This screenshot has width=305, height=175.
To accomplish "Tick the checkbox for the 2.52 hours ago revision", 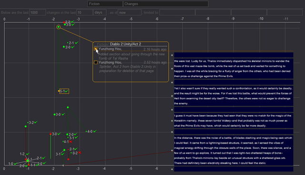I will coord(96,62).
